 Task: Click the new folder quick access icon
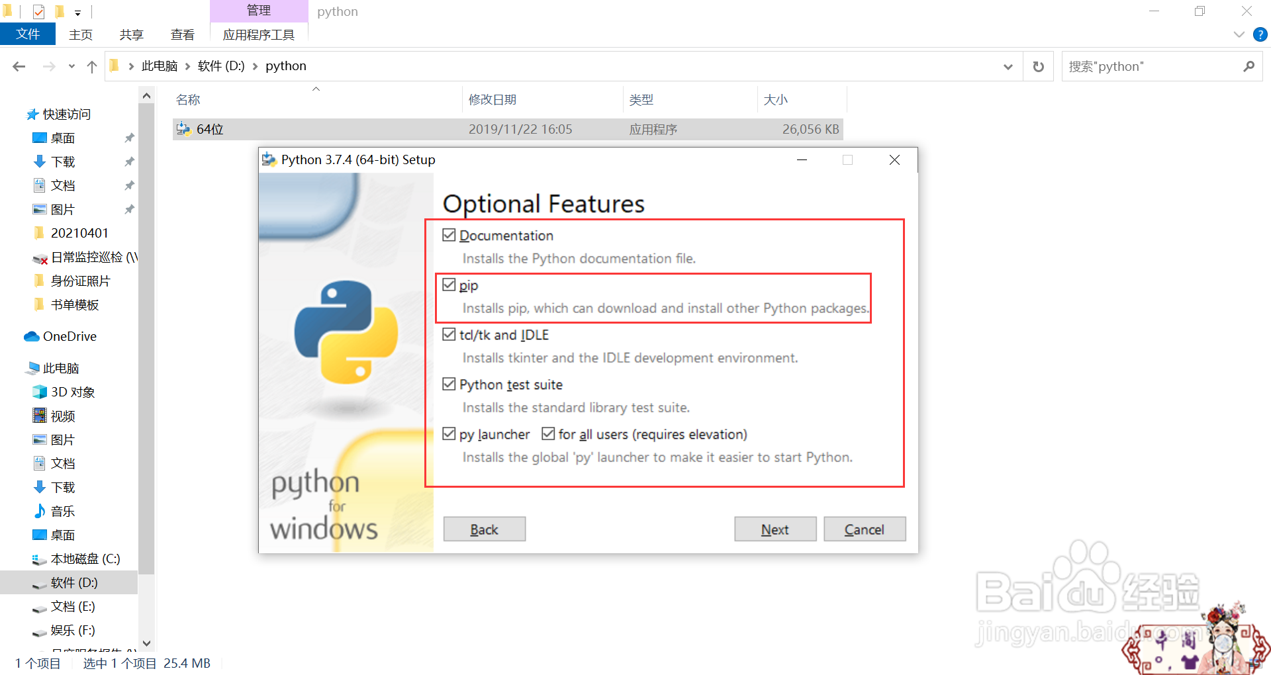[x=59, y=11]
